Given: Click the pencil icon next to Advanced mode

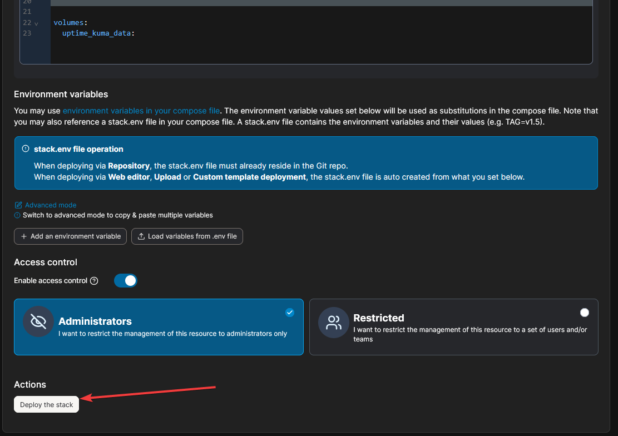Looking at the screenshot, I should click(18, 205).
